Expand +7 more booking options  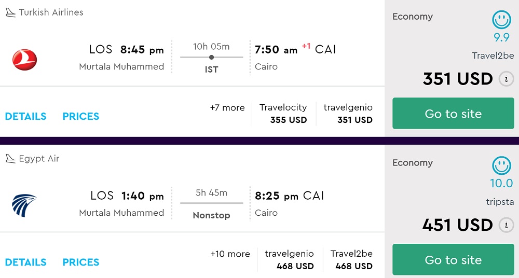227,108
